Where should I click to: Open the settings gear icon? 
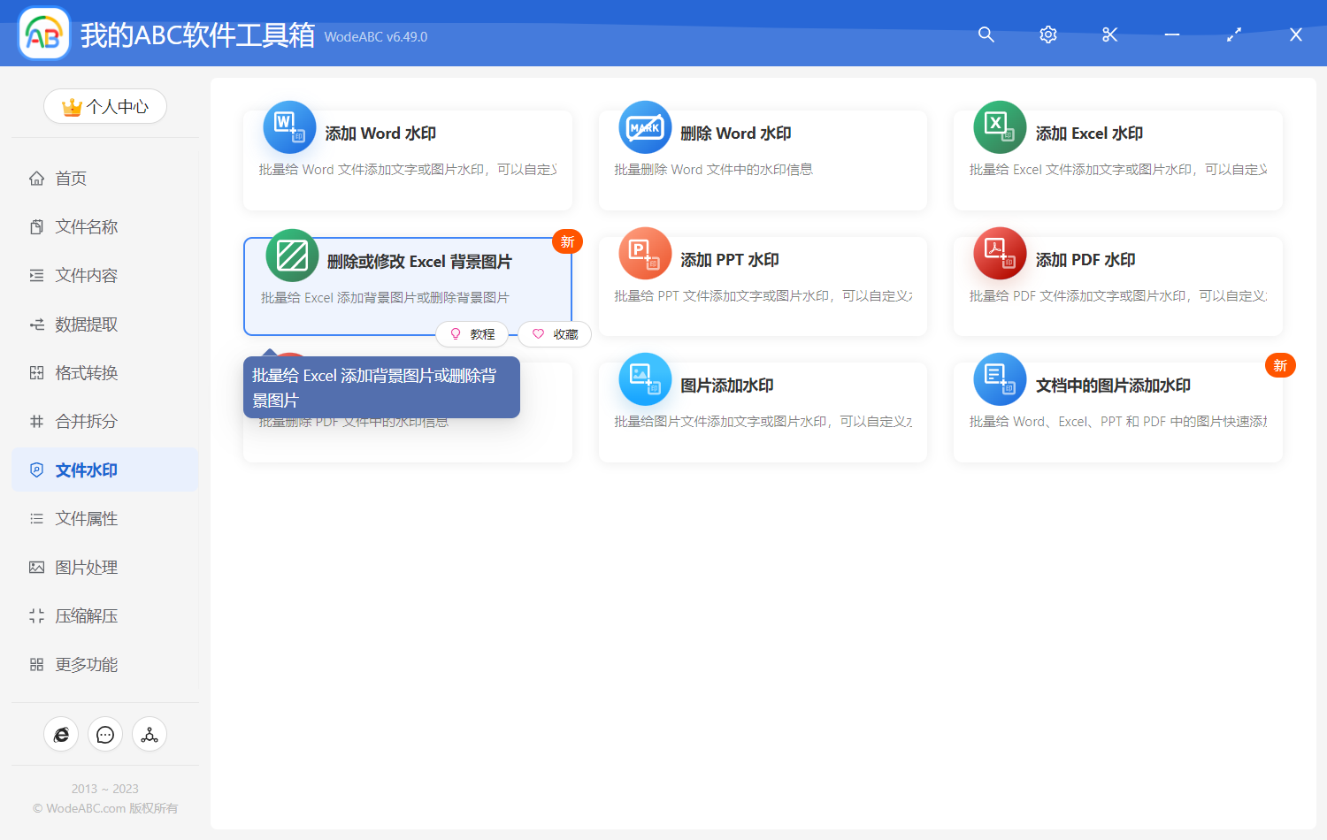click(1047, 34)
